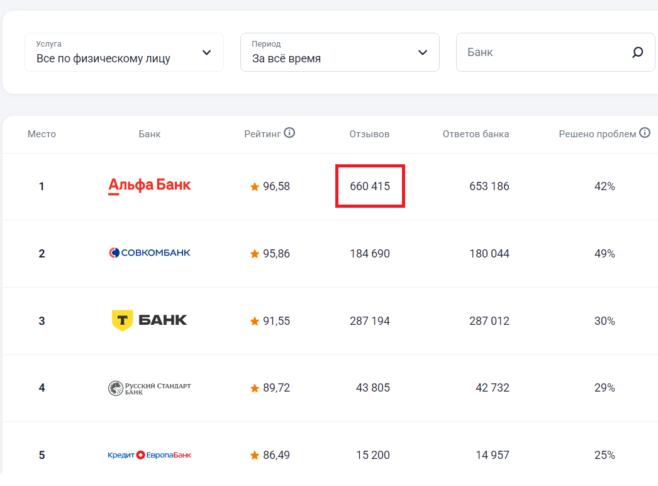Click the bank answers value 287 012

pyautogui.click(x=489, y=321)
